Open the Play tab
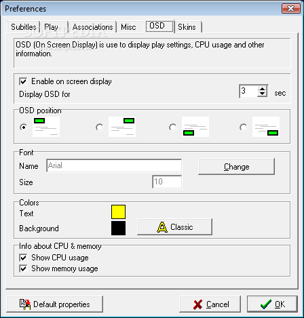304x318 pixels. 54,27
